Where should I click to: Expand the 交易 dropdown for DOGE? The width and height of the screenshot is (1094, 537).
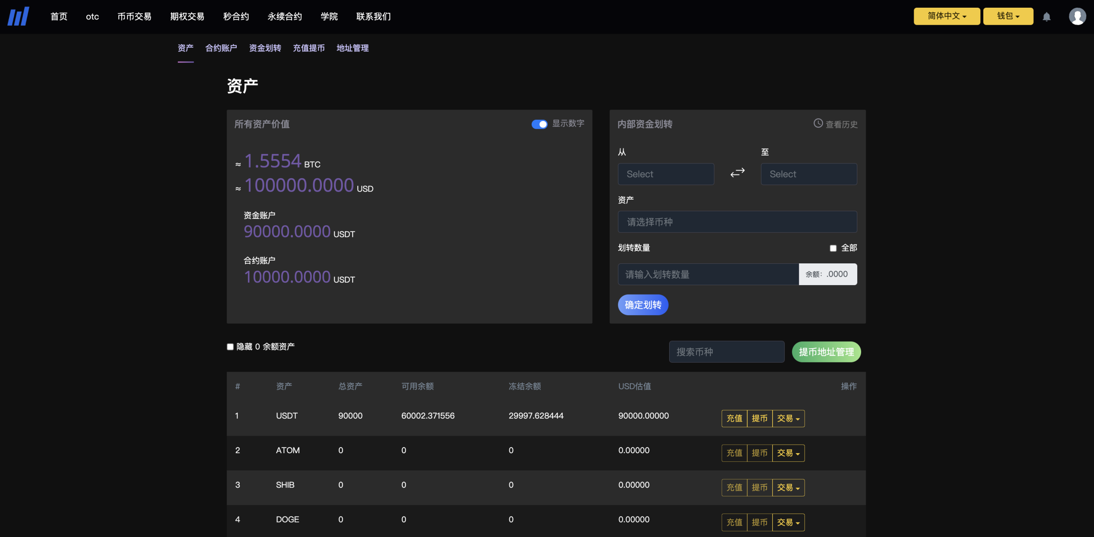(788, 522)
